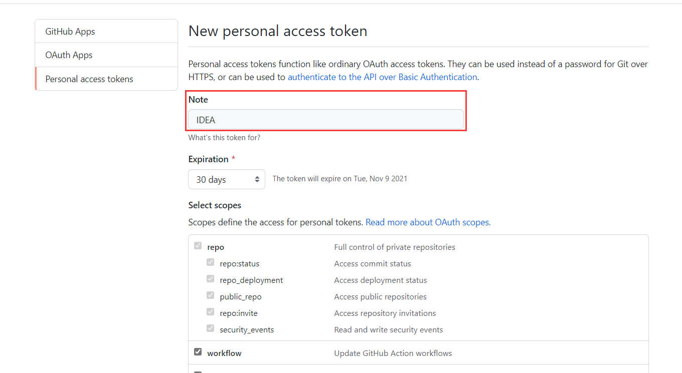Open the 30 days expiration dropdown
Image resolution: width=682 pixels, height=373 pixels.
click(x=227, y=179)
